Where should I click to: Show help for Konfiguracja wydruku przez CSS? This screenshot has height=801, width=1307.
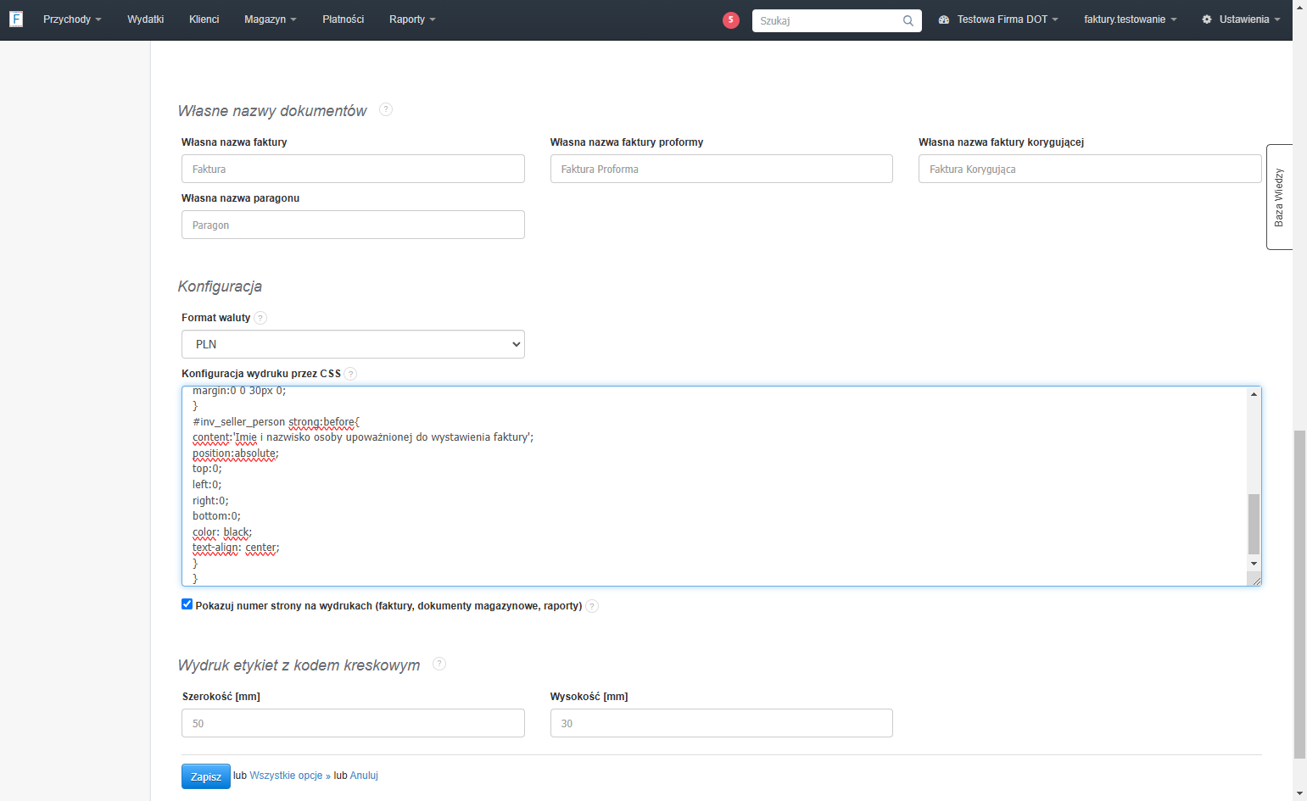[351, 374]
